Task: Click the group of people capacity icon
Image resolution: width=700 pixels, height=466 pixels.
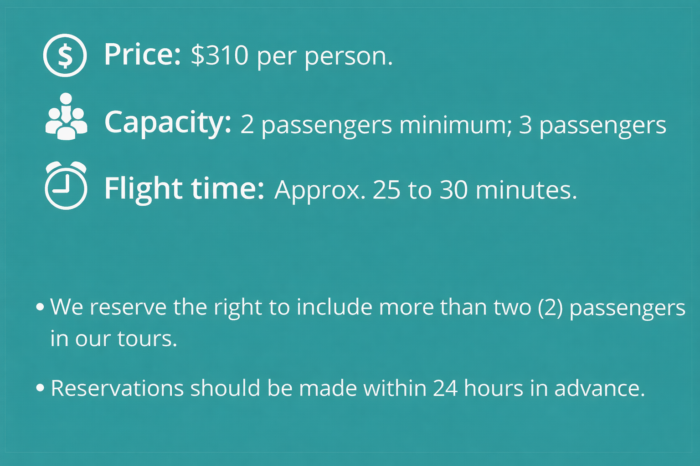Action: tap(67, 116)
